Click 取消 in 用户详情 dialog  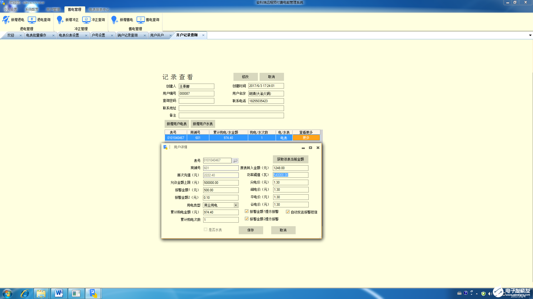tap(283, 230)
